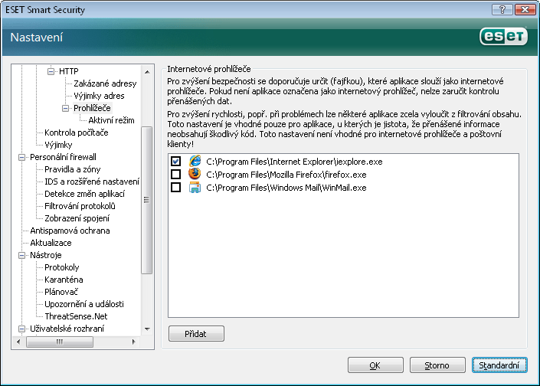Select Uživatelské rozhraní tree item
540x386 pixels.
pos(67,329)
